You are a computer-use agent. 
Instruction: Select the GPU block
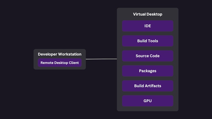(148, 101)
